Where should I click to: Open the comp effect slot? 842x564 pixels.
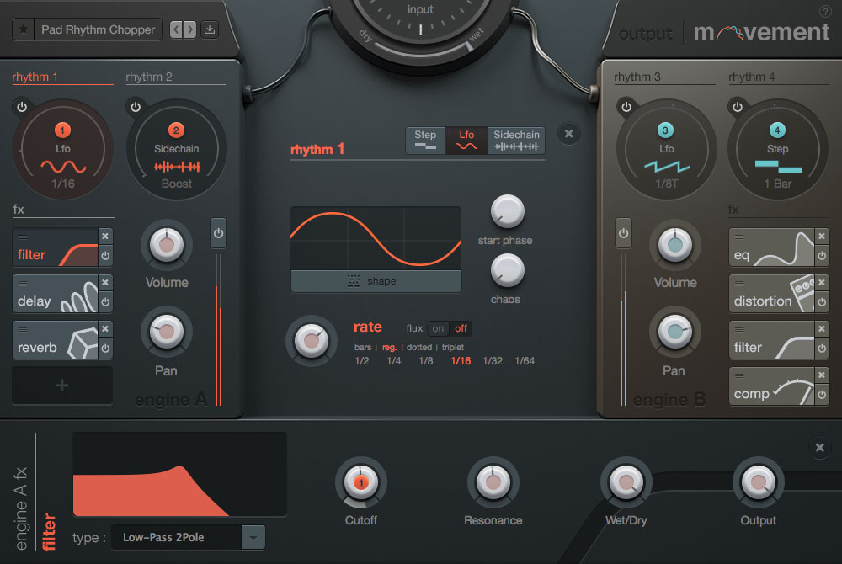point(770,386)
